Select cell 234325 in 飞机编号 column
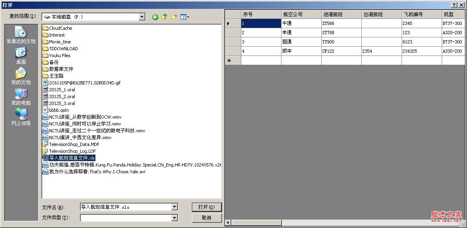The height and width of the screenshot is (228, 467). click(422, 51)
